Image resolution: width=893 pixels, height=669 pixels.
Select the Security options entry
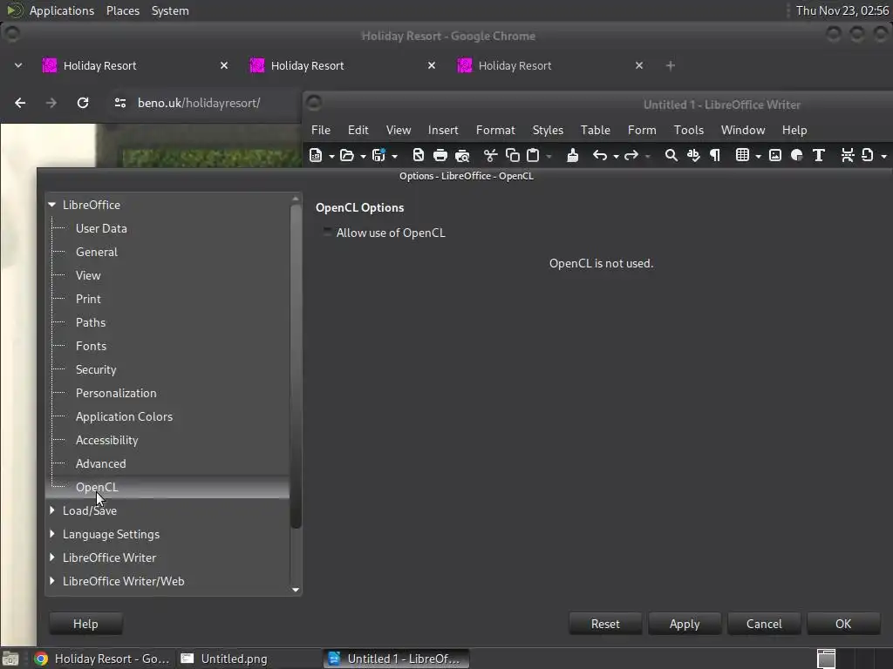pyautogui.click(x=96, y=369)
